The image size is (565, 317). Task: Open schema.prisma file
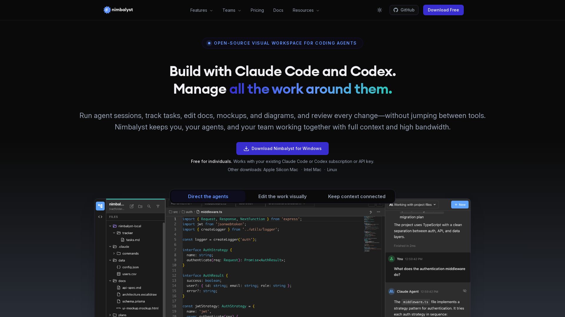(x=134, y=301)
